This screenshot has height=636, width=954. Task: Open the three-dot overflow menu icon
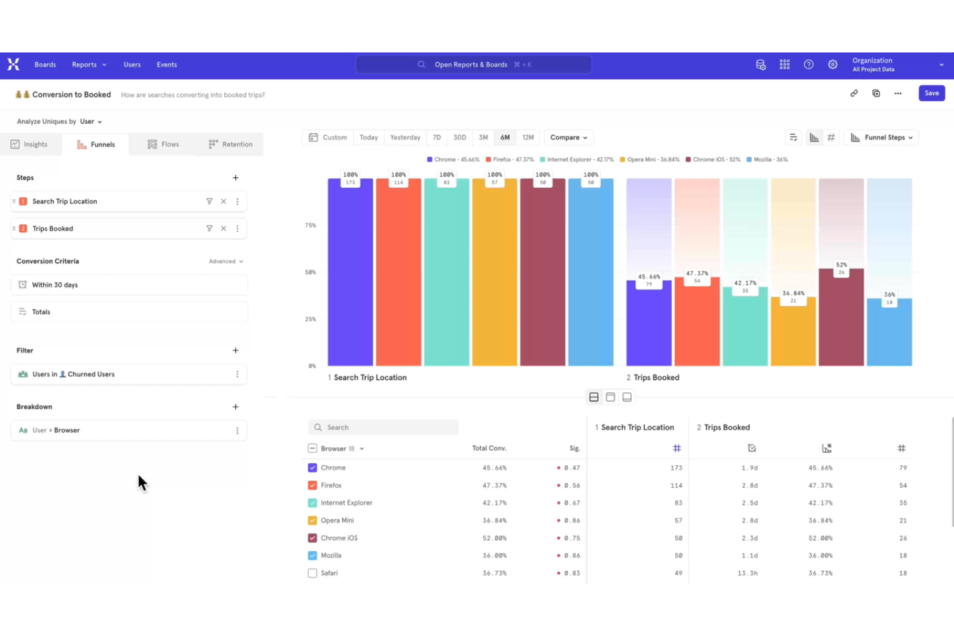pyautogui.click(x=898, y=93)
